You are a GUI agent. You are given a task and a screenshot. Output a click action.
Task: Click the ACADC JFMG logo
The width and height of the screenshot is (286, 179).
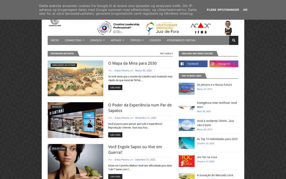pyautogui.click(x=201, y=28)
